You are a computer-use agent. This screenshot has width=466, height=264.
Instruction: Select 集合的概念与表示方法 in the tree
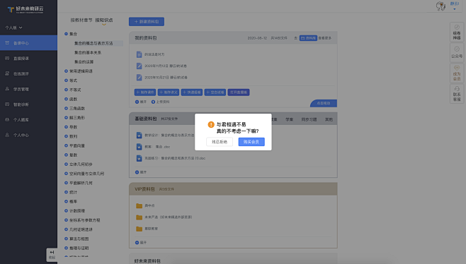93,43
